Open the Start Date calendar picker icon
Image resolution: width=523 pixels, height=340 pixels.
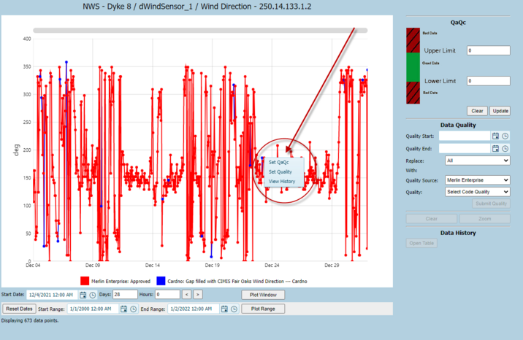pyautogui.click(x=83, y=295)
